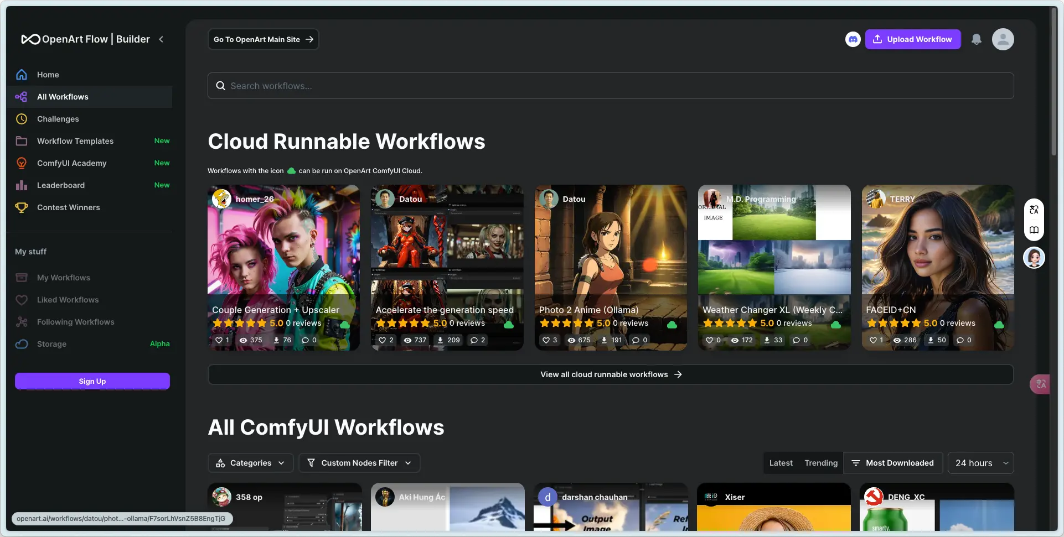Click the Challenges clock icon
1064x537 pixels.
[x=22, y=119]
